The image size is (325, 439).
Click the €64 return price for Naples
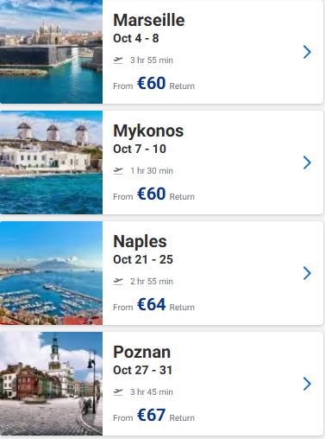tap(152, 304)
